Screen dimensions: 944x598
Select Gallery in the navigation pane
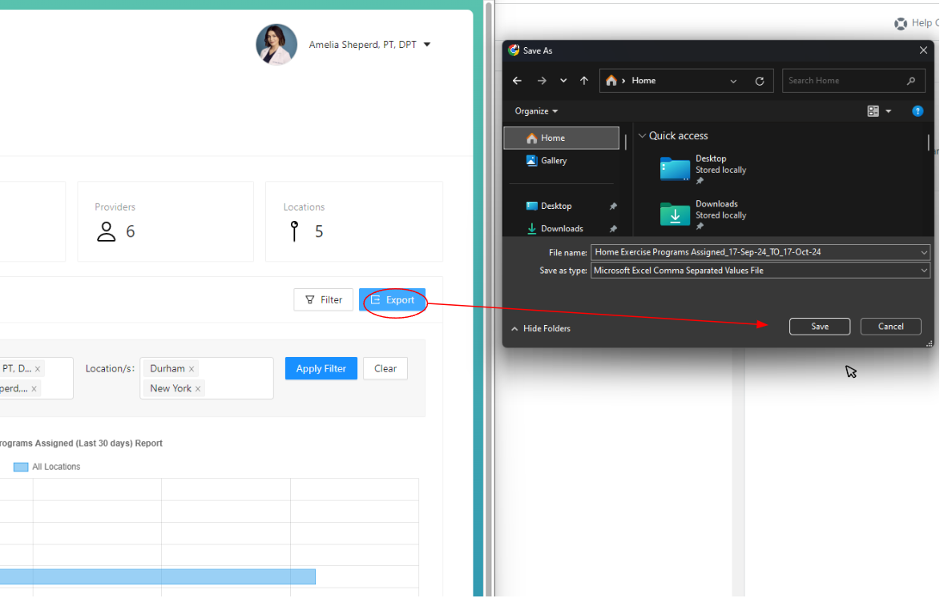(x=553, y=161)
